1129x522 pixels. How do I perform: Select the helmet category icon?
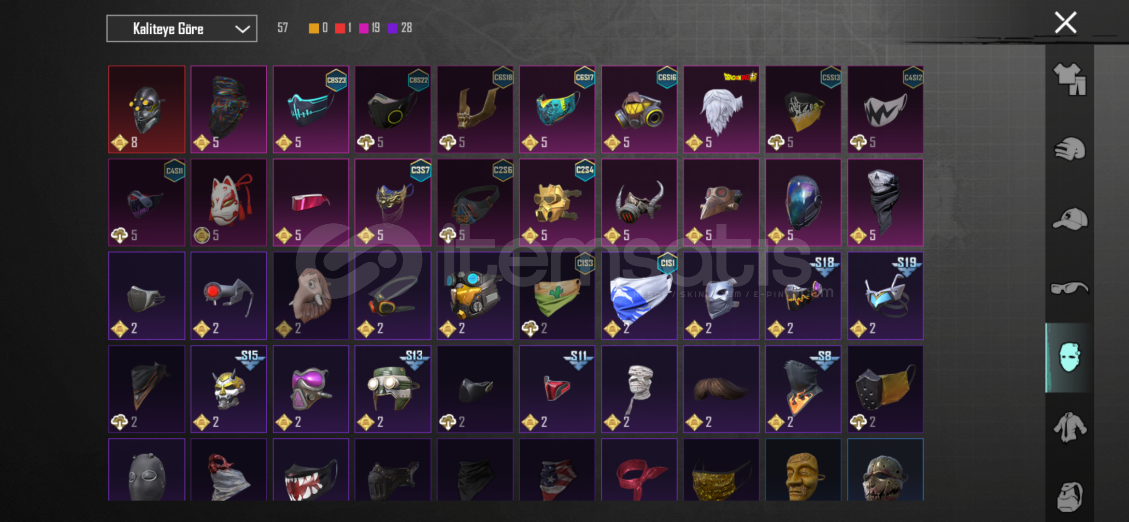(1070, 149)
